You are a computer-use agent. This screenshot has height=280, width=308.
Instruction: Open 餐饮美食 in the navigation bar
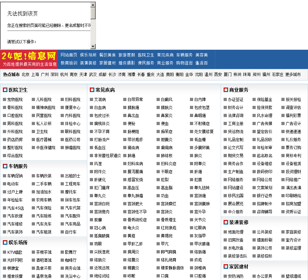click(107, 55)
